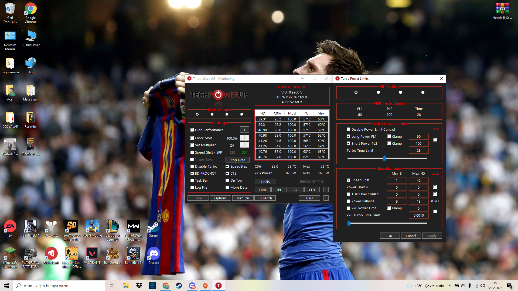Decrease Clock Mod with left arrow

(242, 138)
